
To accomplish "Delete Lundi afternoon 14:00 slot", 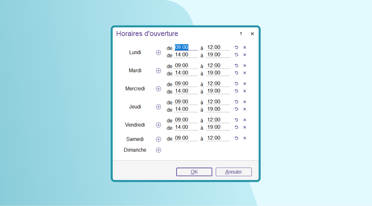I will point(245,55).
